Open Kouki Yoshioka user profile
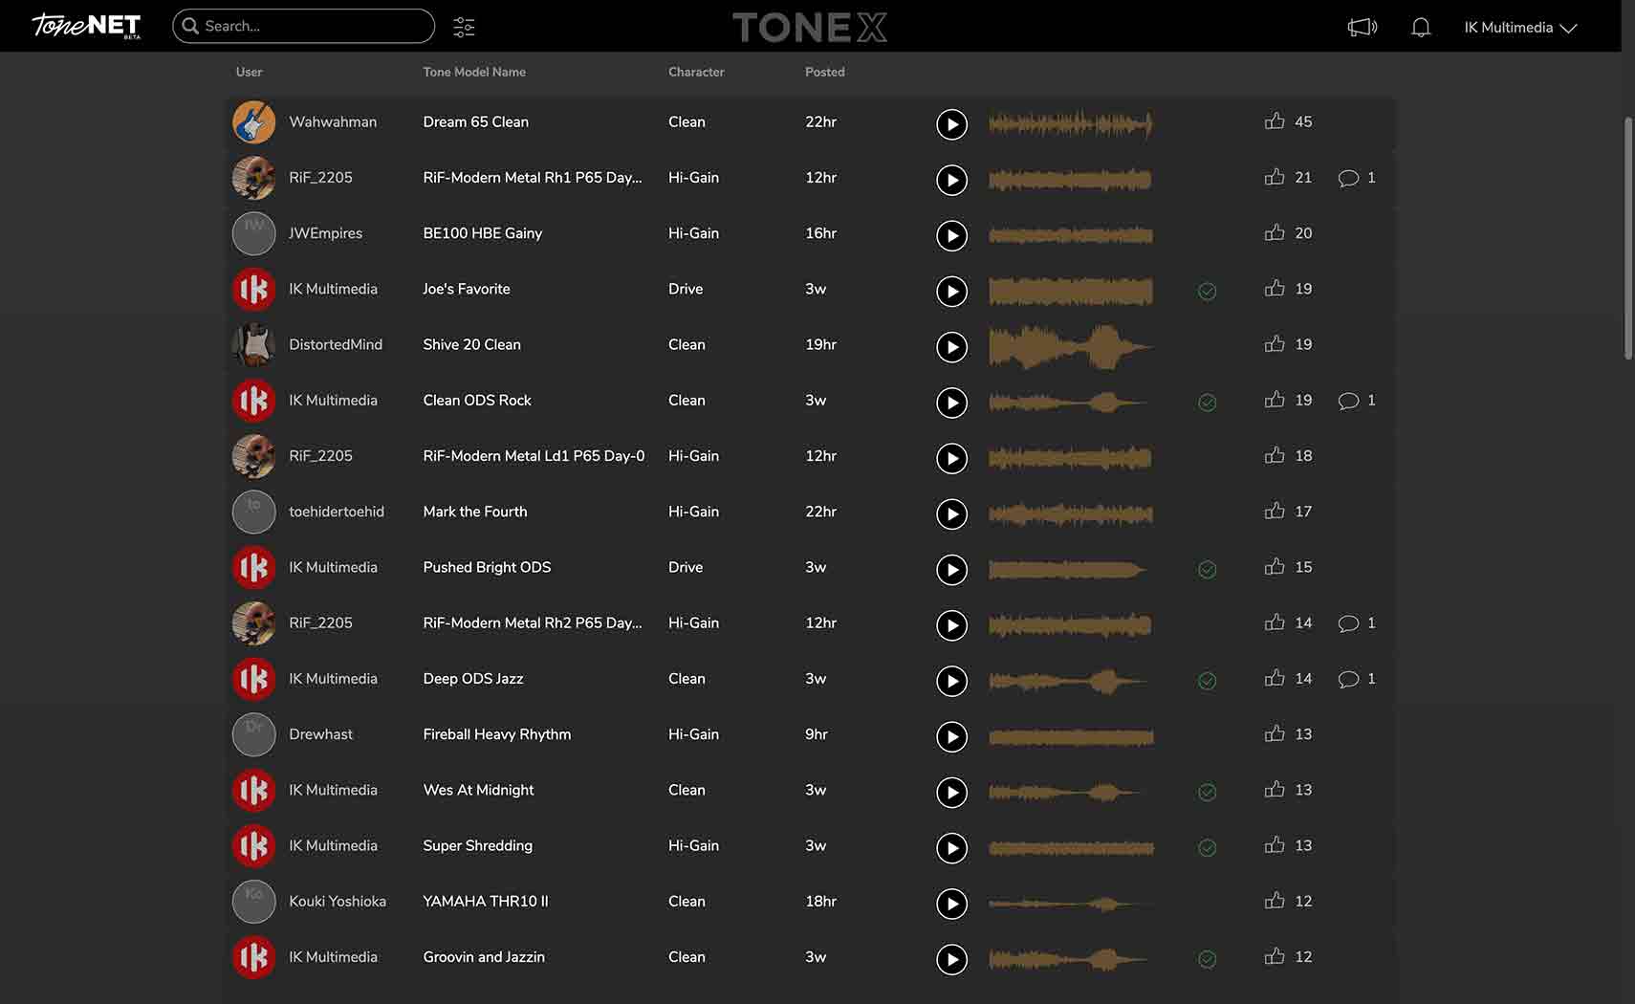The height and width of the screenshot is (1004, 1635). (338, 902)
